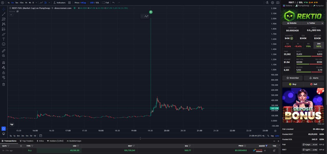Select the 4h timeframe
This screenshot has width=327, height=154.
pyautogui.click(x=30, y=2)
